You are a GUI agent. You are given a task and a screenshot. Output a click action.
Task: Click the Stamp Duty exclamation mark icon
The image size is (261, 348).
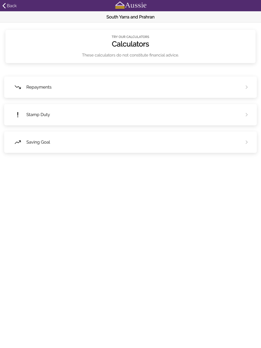(18, 115)
